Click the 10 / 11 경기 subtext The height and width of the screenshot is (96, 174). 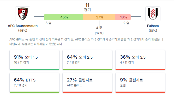[x=21, y=63]
